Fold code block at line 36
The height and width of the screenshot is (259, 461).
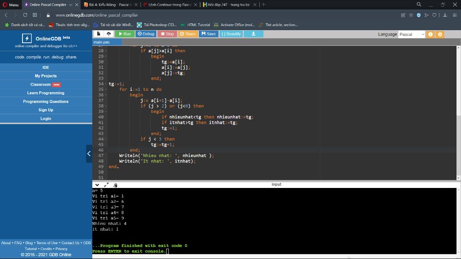point(106,95)
